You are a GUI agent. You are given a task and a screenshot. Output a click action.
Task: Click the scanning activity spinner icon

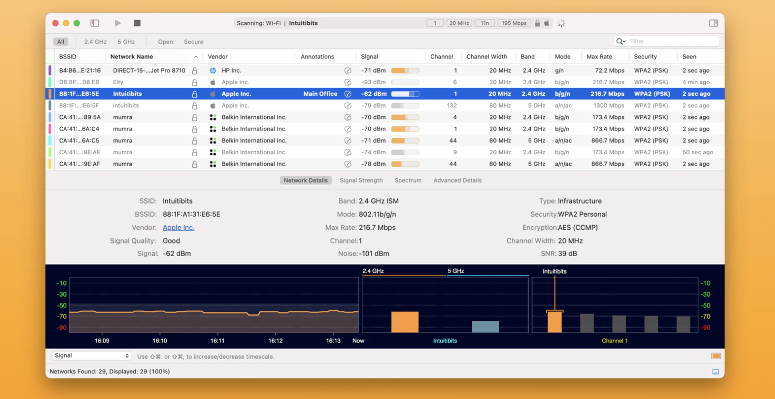coord(561,23)
